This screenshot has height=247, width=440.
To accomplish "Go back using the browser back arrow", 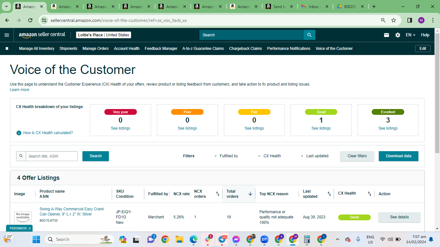I will 7,20.
